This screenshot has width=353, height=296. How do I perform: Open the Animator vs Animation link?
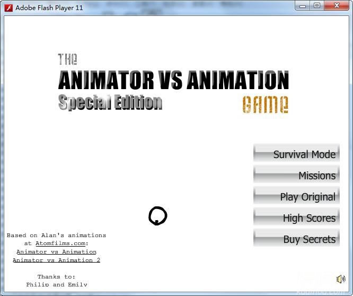point(56,252)
